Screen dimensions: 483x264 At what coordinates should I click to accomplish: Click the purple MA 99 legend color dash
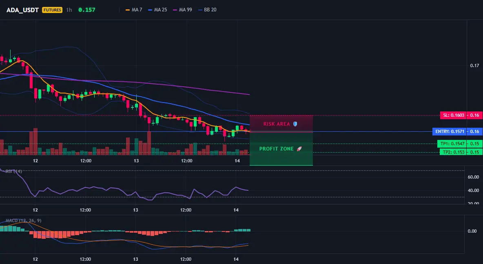[x=175, y=10]
